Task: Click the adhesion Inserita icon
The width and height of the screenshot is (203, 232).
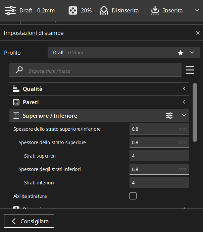Action: click(x=155, y=10)
